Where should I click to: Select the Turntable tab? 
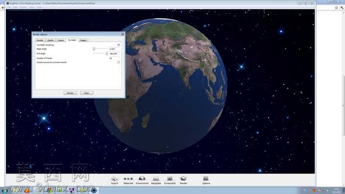click(72, 40)
